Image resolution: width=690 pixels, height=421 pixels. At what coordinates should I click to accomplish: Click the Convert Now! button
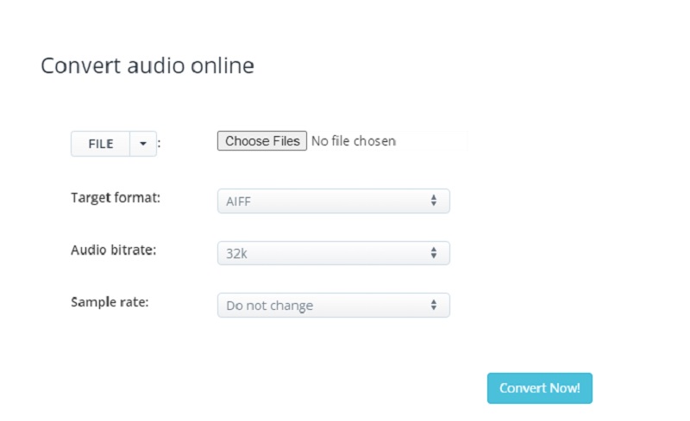(539, 388)
